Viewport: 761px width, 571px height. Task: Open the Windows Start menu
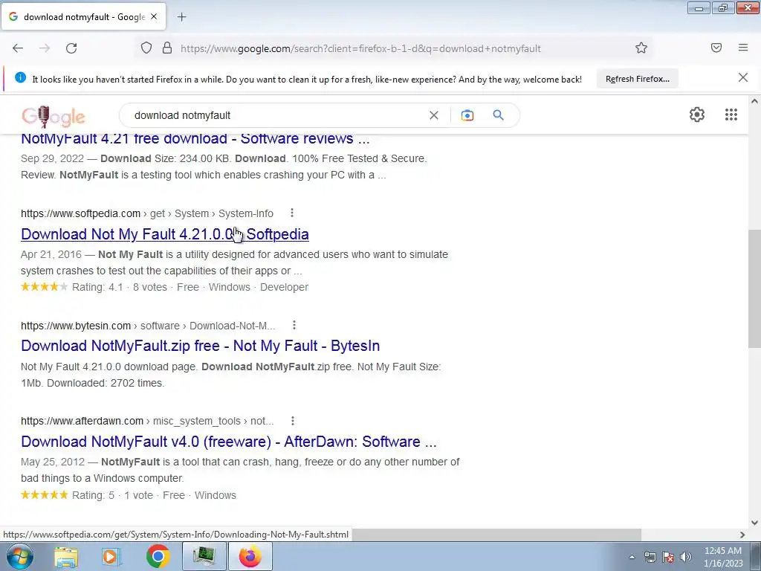(x=19, y=556)
